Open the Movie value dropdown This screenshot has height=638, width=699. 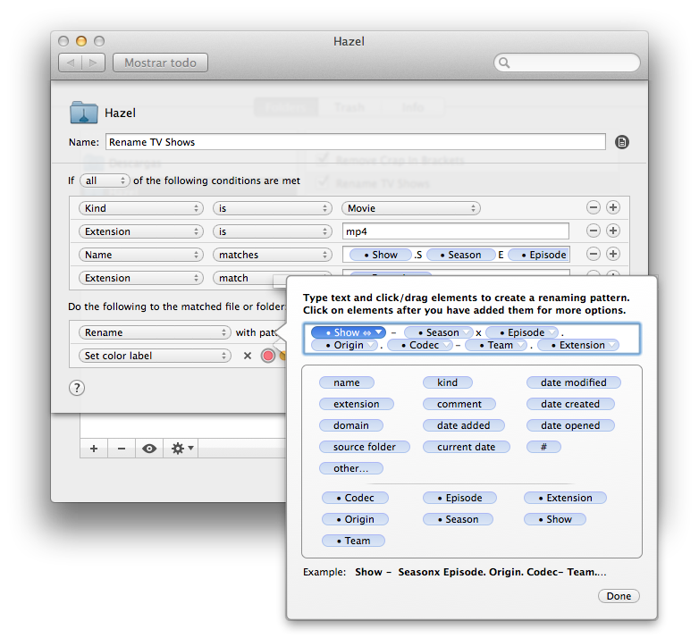pyautogui.click(x=411, y=208)
